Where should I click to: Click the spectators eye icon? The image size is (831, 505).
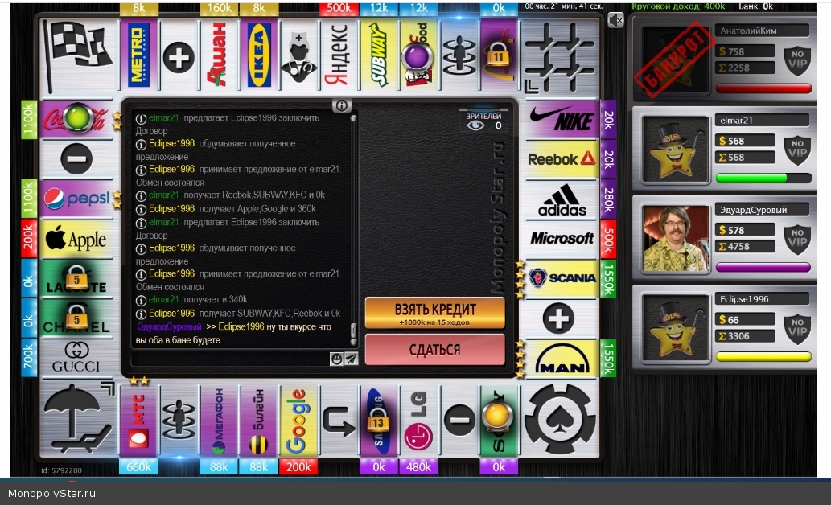coord(475,125)
